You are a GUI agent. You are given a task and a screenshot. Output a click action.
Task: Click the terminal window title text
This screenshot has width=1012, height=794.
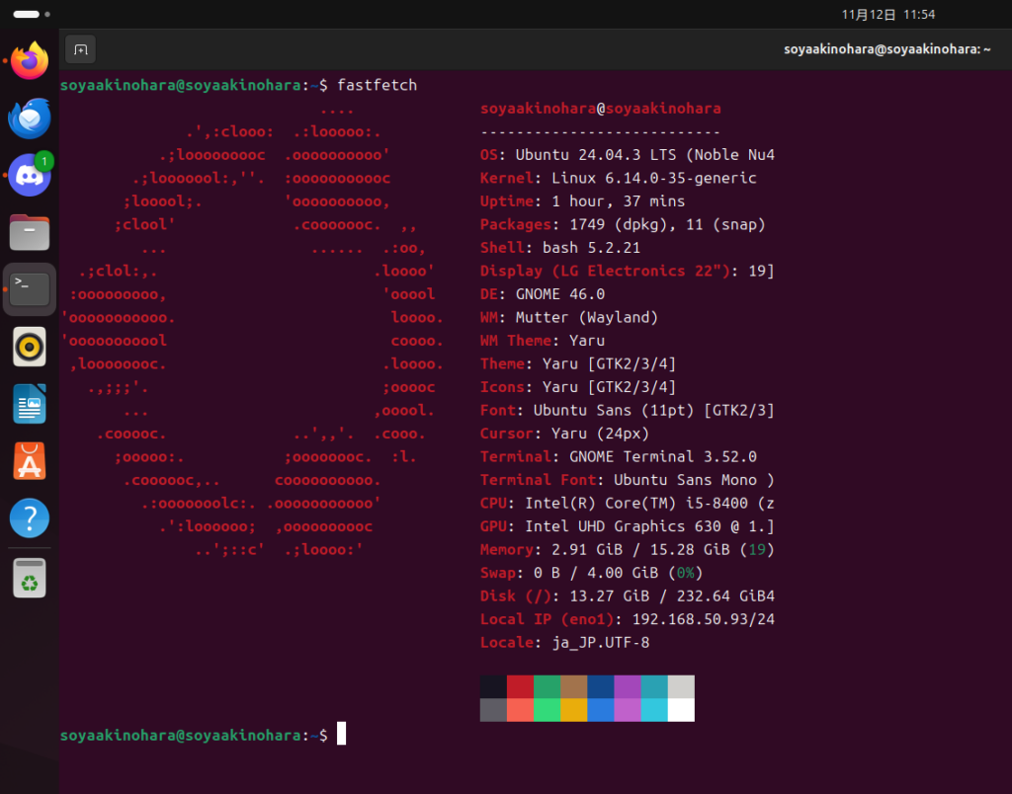[886, 49]
